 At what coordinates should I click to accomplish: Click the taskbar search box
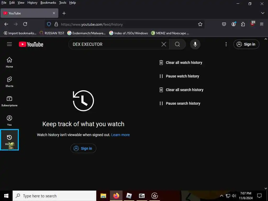click(x=54, y=196)
